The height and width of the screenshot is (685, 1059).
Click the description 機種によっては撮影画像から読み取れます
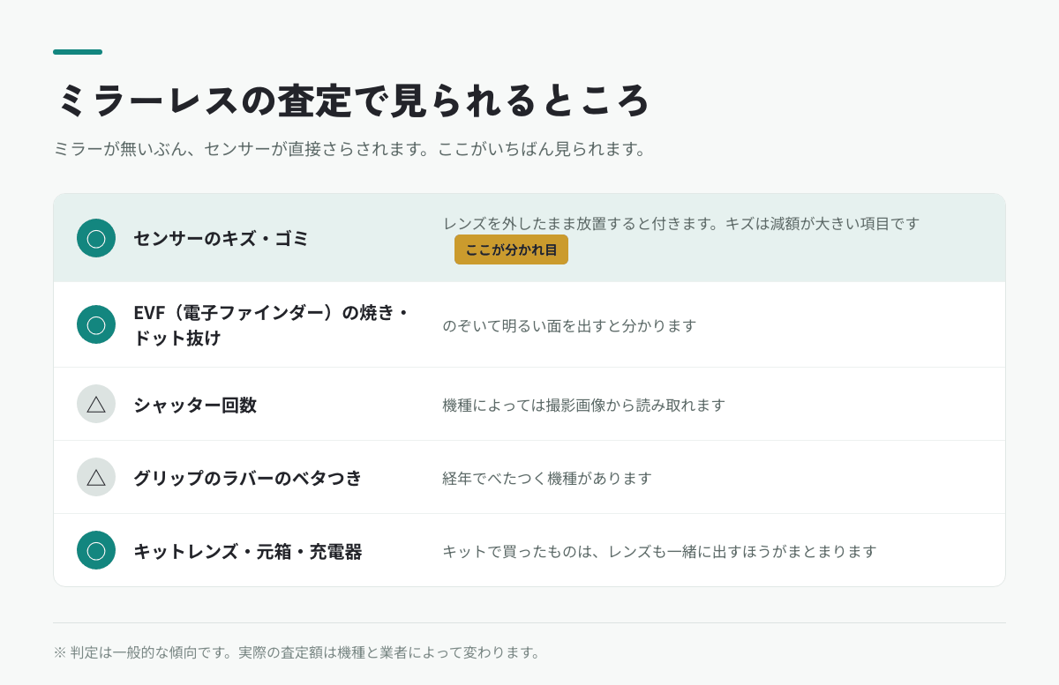click(584, 405)
